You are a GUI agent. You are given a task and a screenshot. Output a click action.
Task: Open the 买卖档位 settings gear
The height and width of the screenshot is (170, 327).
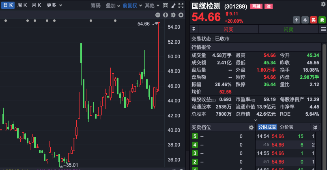251,127
